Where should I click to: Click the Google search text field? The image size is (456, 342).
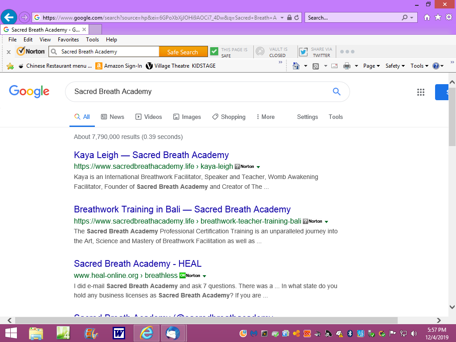201,92
